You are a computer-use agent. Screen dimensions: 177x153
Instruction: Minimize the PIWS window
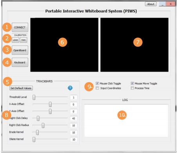click(162, 4)
